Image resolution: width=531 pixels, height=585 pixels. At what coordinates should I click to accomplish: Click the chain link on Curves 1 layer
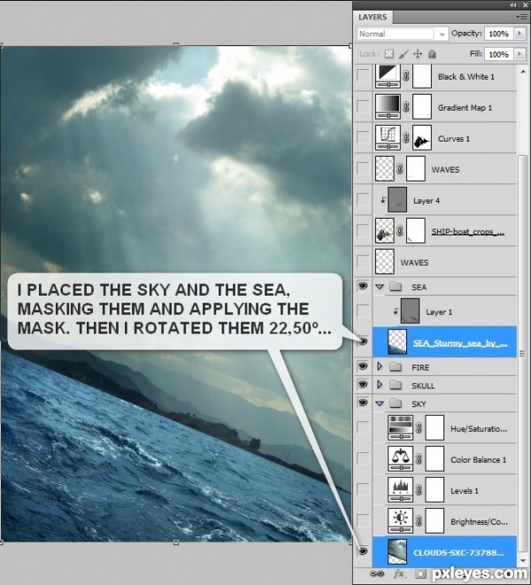[x=406, y=138]
